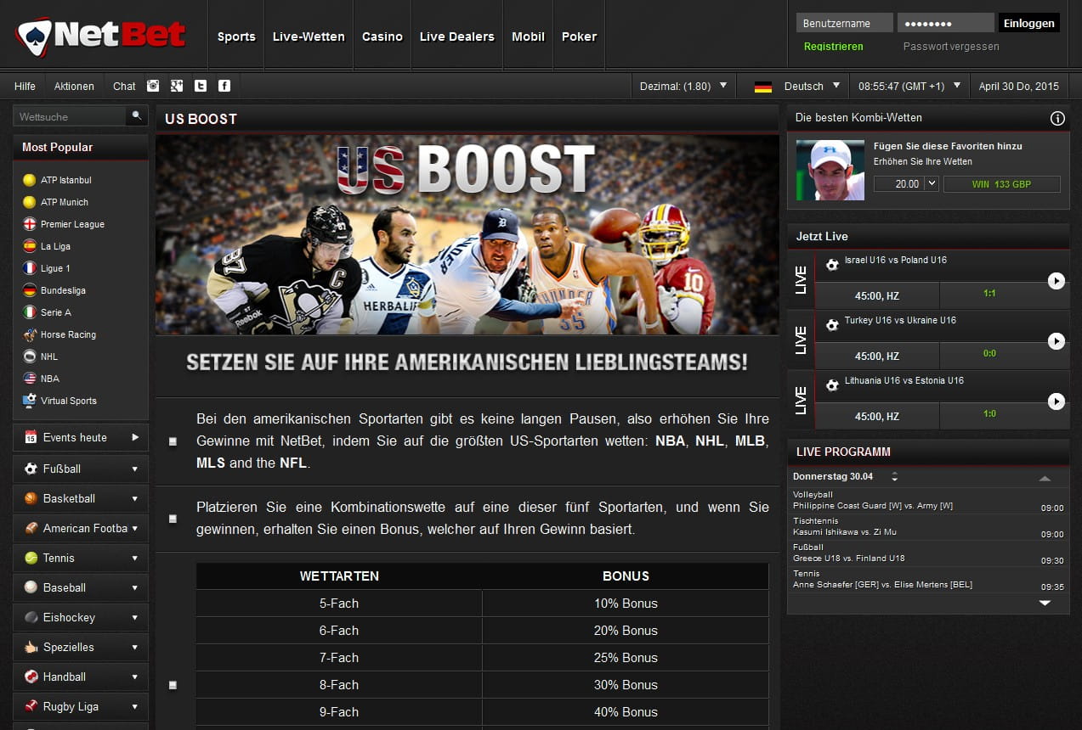The height and width of the screenshot is (730, 1082).
Task: Open the Live-Wetten main menu
Action: click(x=309, y=36)
